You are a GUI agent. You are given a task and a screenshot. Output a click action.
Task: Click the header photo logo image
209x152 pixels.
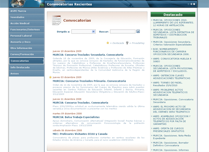[x=27, y=3]
